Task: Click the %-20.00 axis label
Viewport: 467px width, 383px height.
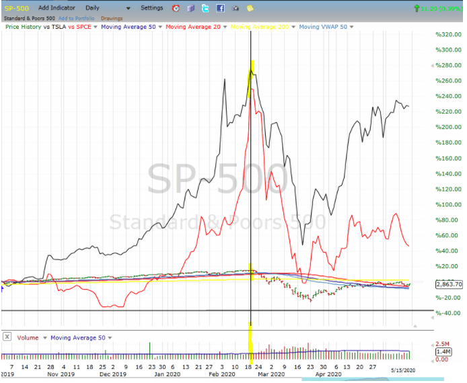Action: (x=449, y=298)
